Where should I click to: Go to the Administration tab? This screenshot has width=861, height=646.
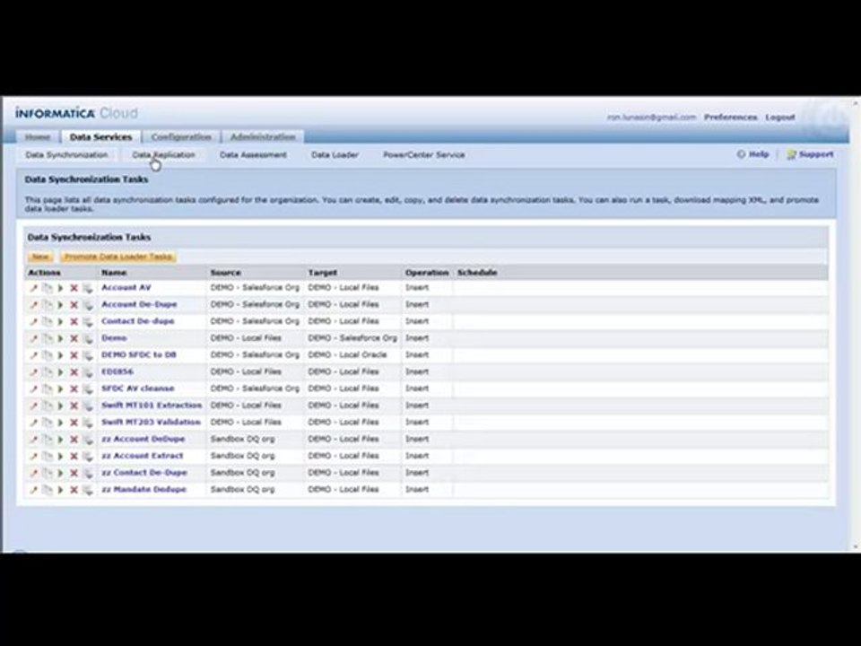263,136
